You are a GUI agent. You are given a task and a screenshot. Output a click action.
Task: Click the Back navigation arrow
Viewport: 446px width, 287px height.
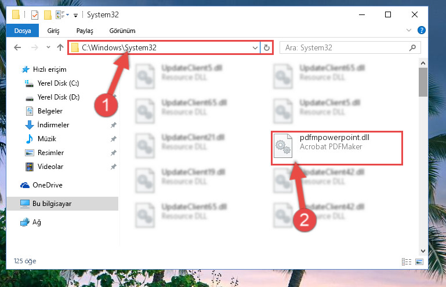[x=17, y=47]
